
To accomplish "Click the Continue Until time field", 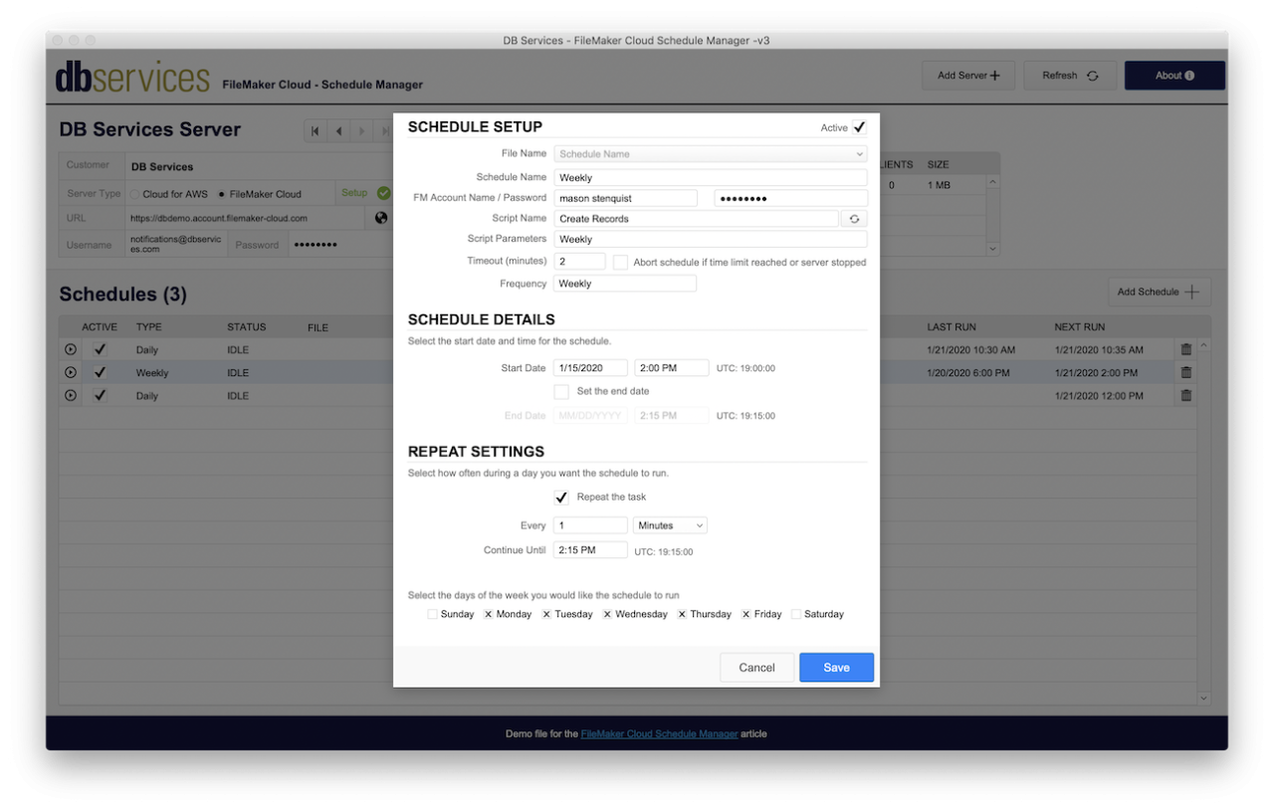I will click(590, 550).
